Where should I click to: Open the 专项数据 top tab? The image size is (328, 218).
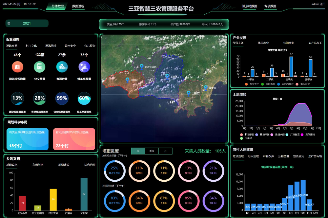pyautogui.click(x=270, y=6)
